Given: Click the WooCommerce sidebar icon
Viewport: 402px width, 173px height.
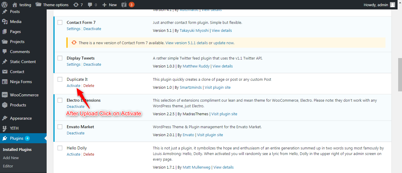Looking at the screenshot, I should click(5, 95).
